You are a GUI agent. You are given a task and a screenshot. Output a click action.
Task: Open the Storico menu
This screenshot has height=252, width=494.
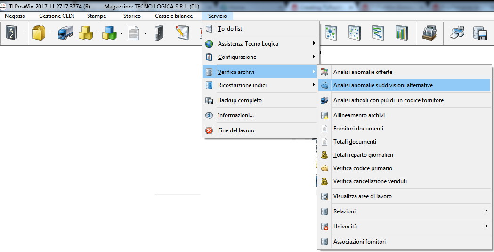click(x=132, y=16)
